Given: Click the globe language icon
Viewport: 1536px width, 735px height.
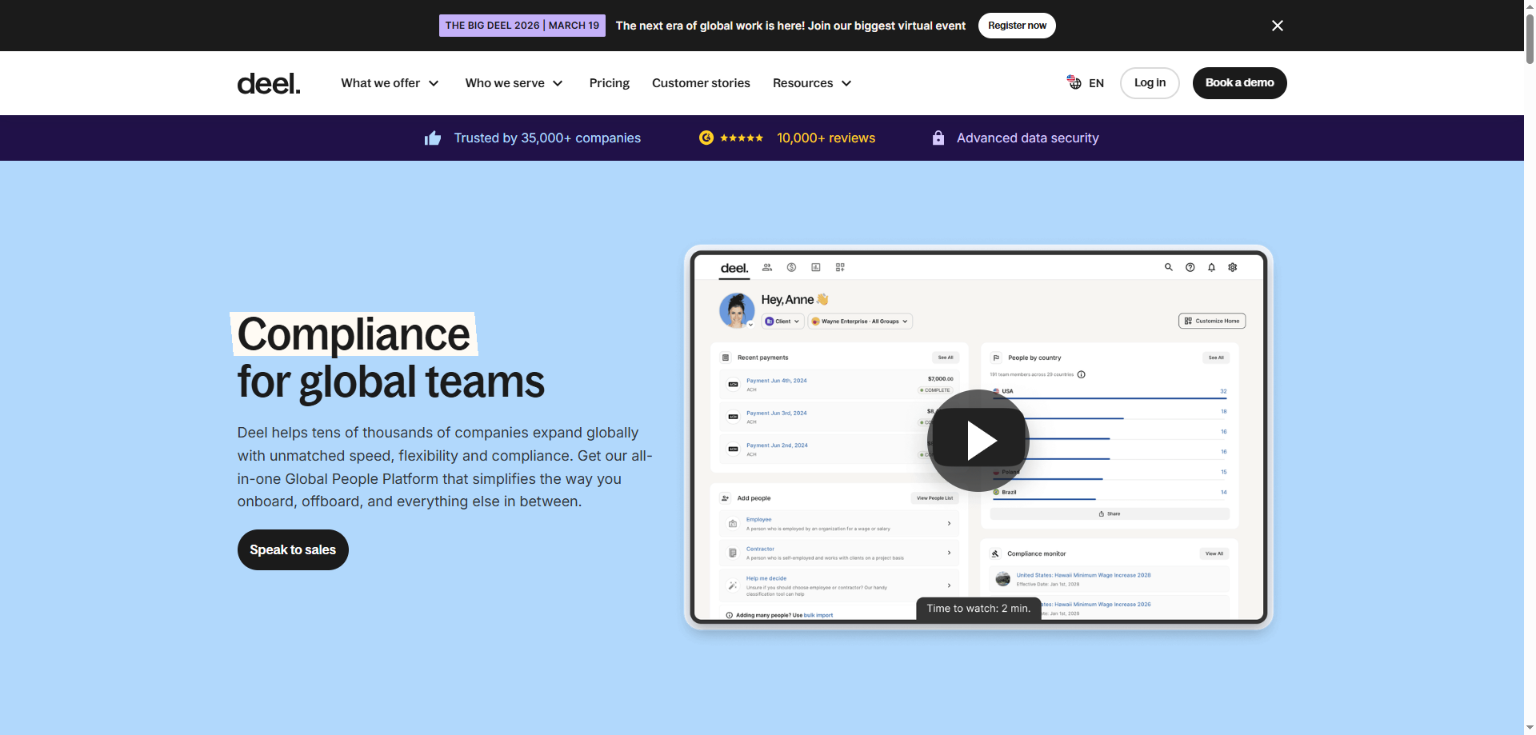Looking at the screenshot, I should click(1074, 82).
